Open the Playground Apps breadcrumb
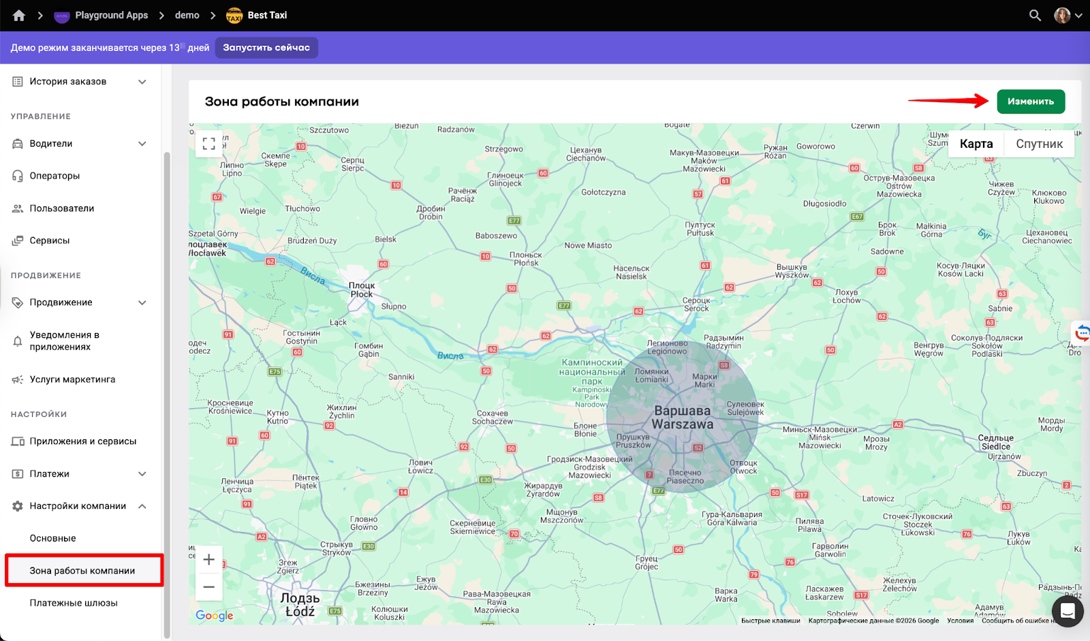 coord(102,15)
